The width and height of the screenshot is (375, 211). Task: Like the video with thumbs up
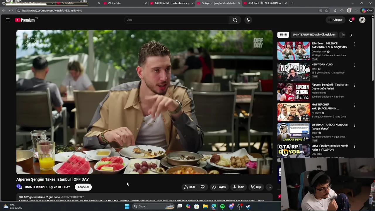[189, 187]
